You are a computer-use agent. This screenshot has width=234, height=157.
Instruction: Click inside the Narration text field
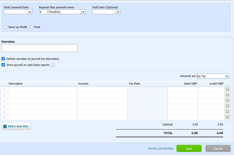(x=40, y=48)
